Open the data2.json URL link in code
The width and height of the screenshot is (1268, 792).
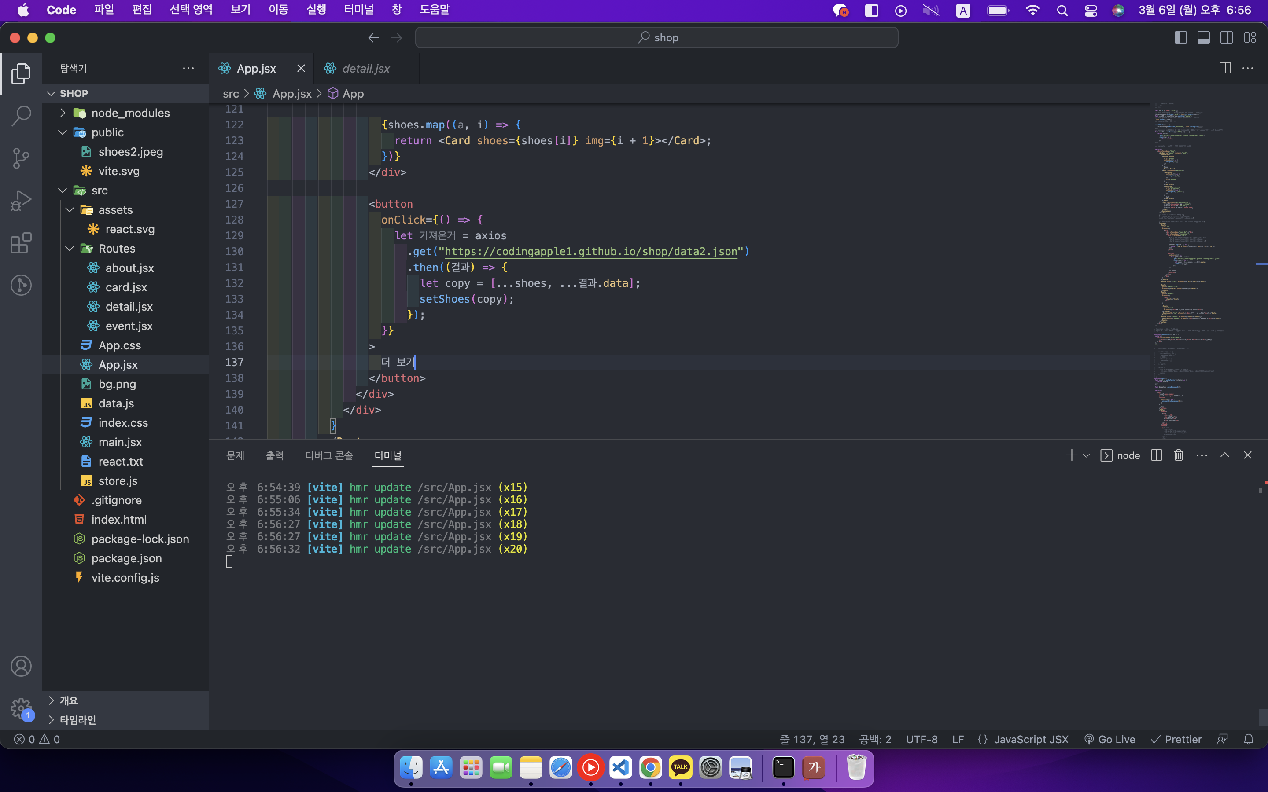point(590,251)
